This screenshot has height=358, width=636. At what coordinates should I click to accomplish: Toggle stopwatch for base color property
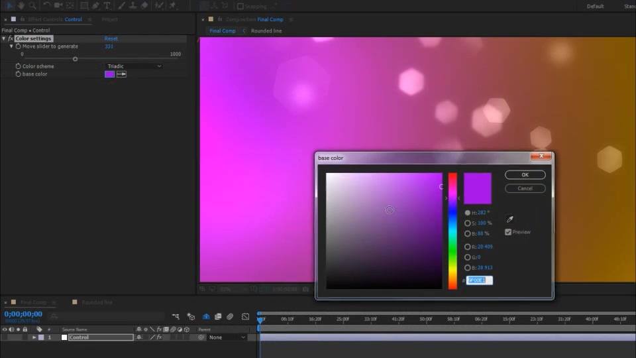tap(18, 74)
